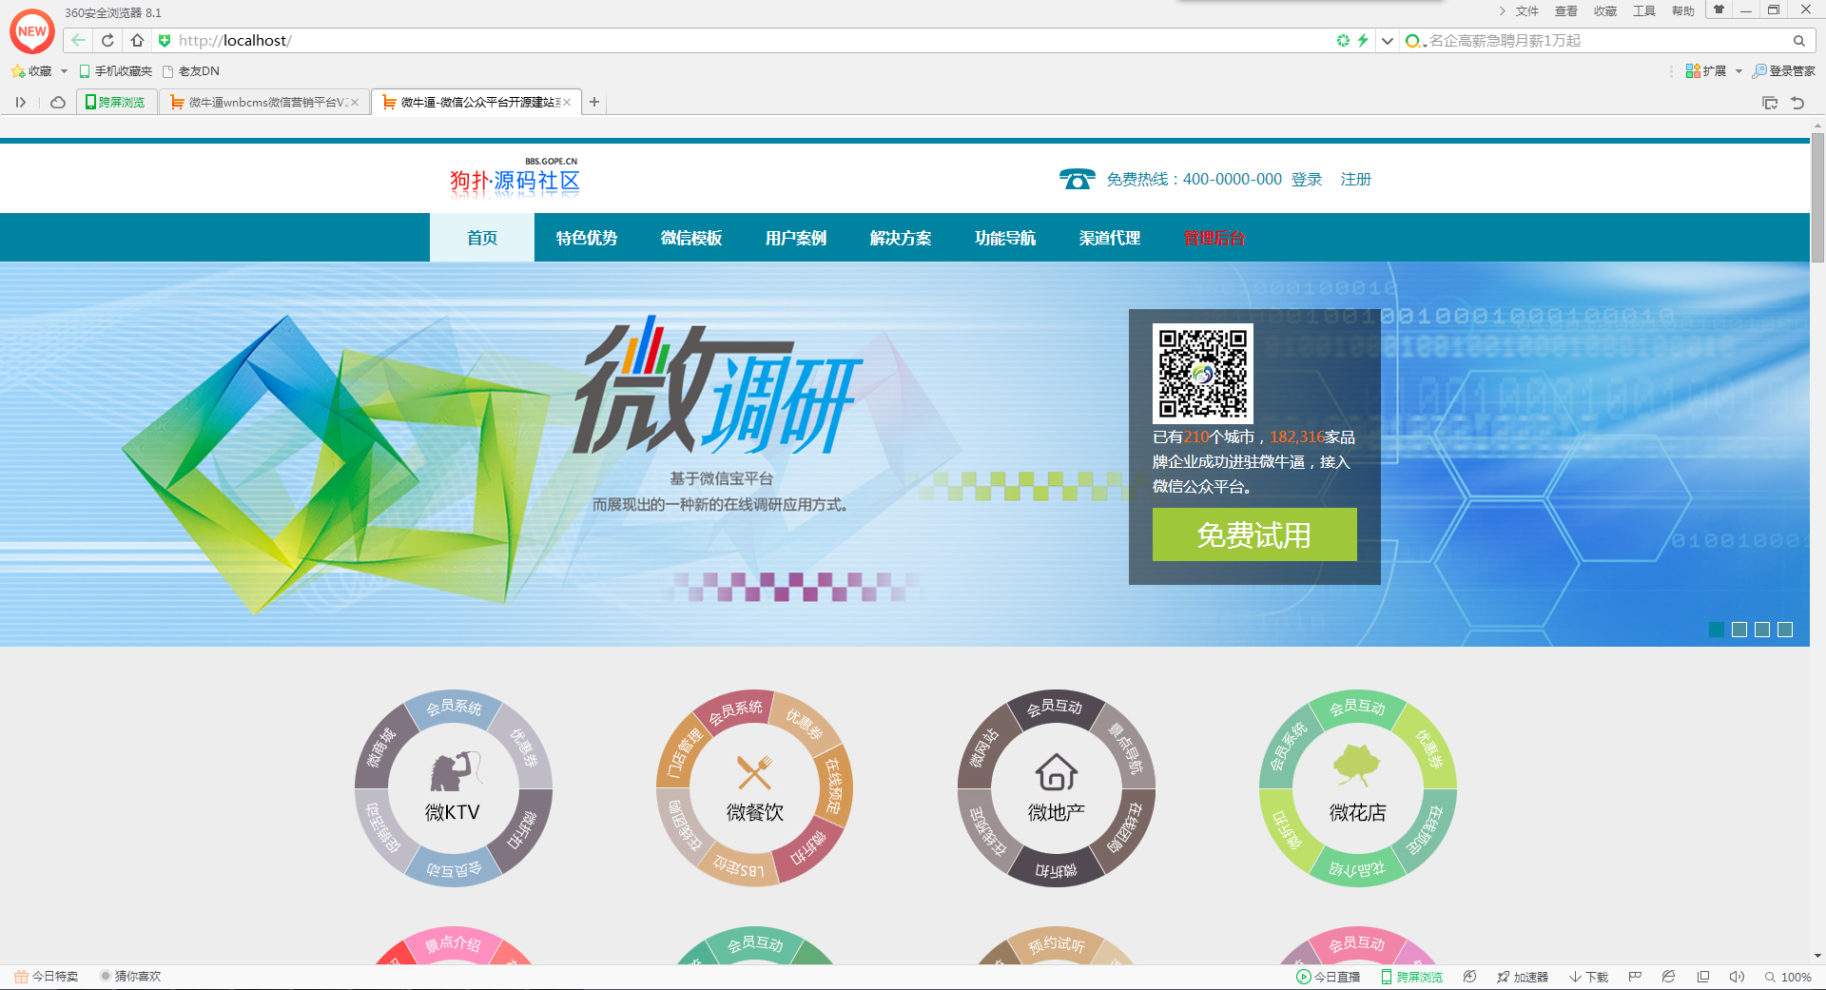Select the fourth banner slide indicator
Screen dimensions: 1826x990
pyautogui.click(x=1785, y=630)
